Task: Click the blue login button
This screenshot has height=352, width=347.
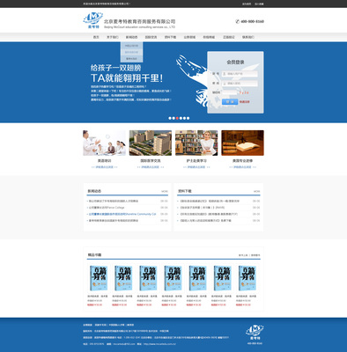Action: point(230,102)
